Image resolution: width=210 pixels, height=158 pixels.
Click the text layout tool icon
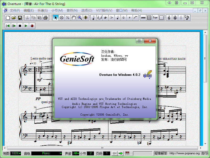point(149,18)
